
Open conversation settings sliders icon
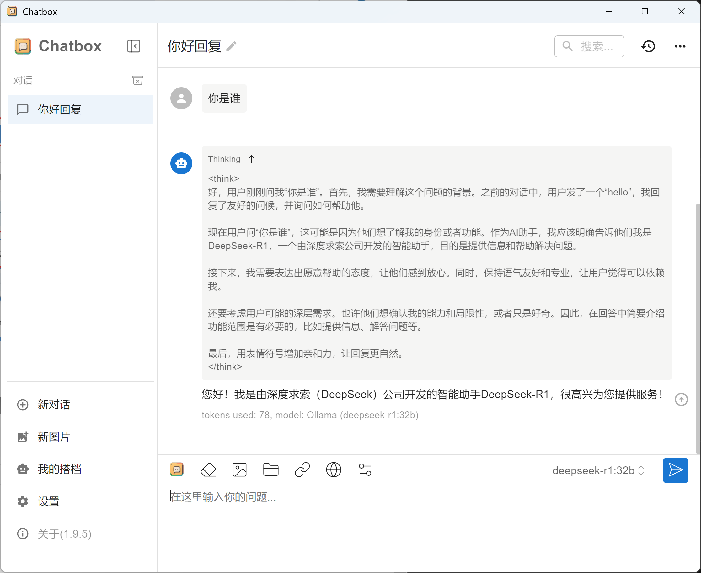365,470
